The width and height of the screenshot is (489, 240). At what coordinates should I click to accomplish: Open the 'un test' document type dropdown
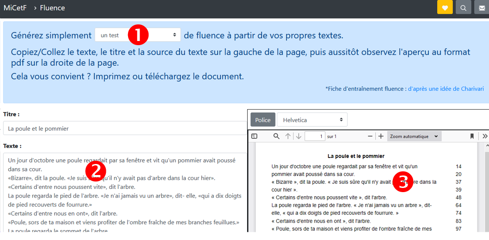(x=138, y=35)
